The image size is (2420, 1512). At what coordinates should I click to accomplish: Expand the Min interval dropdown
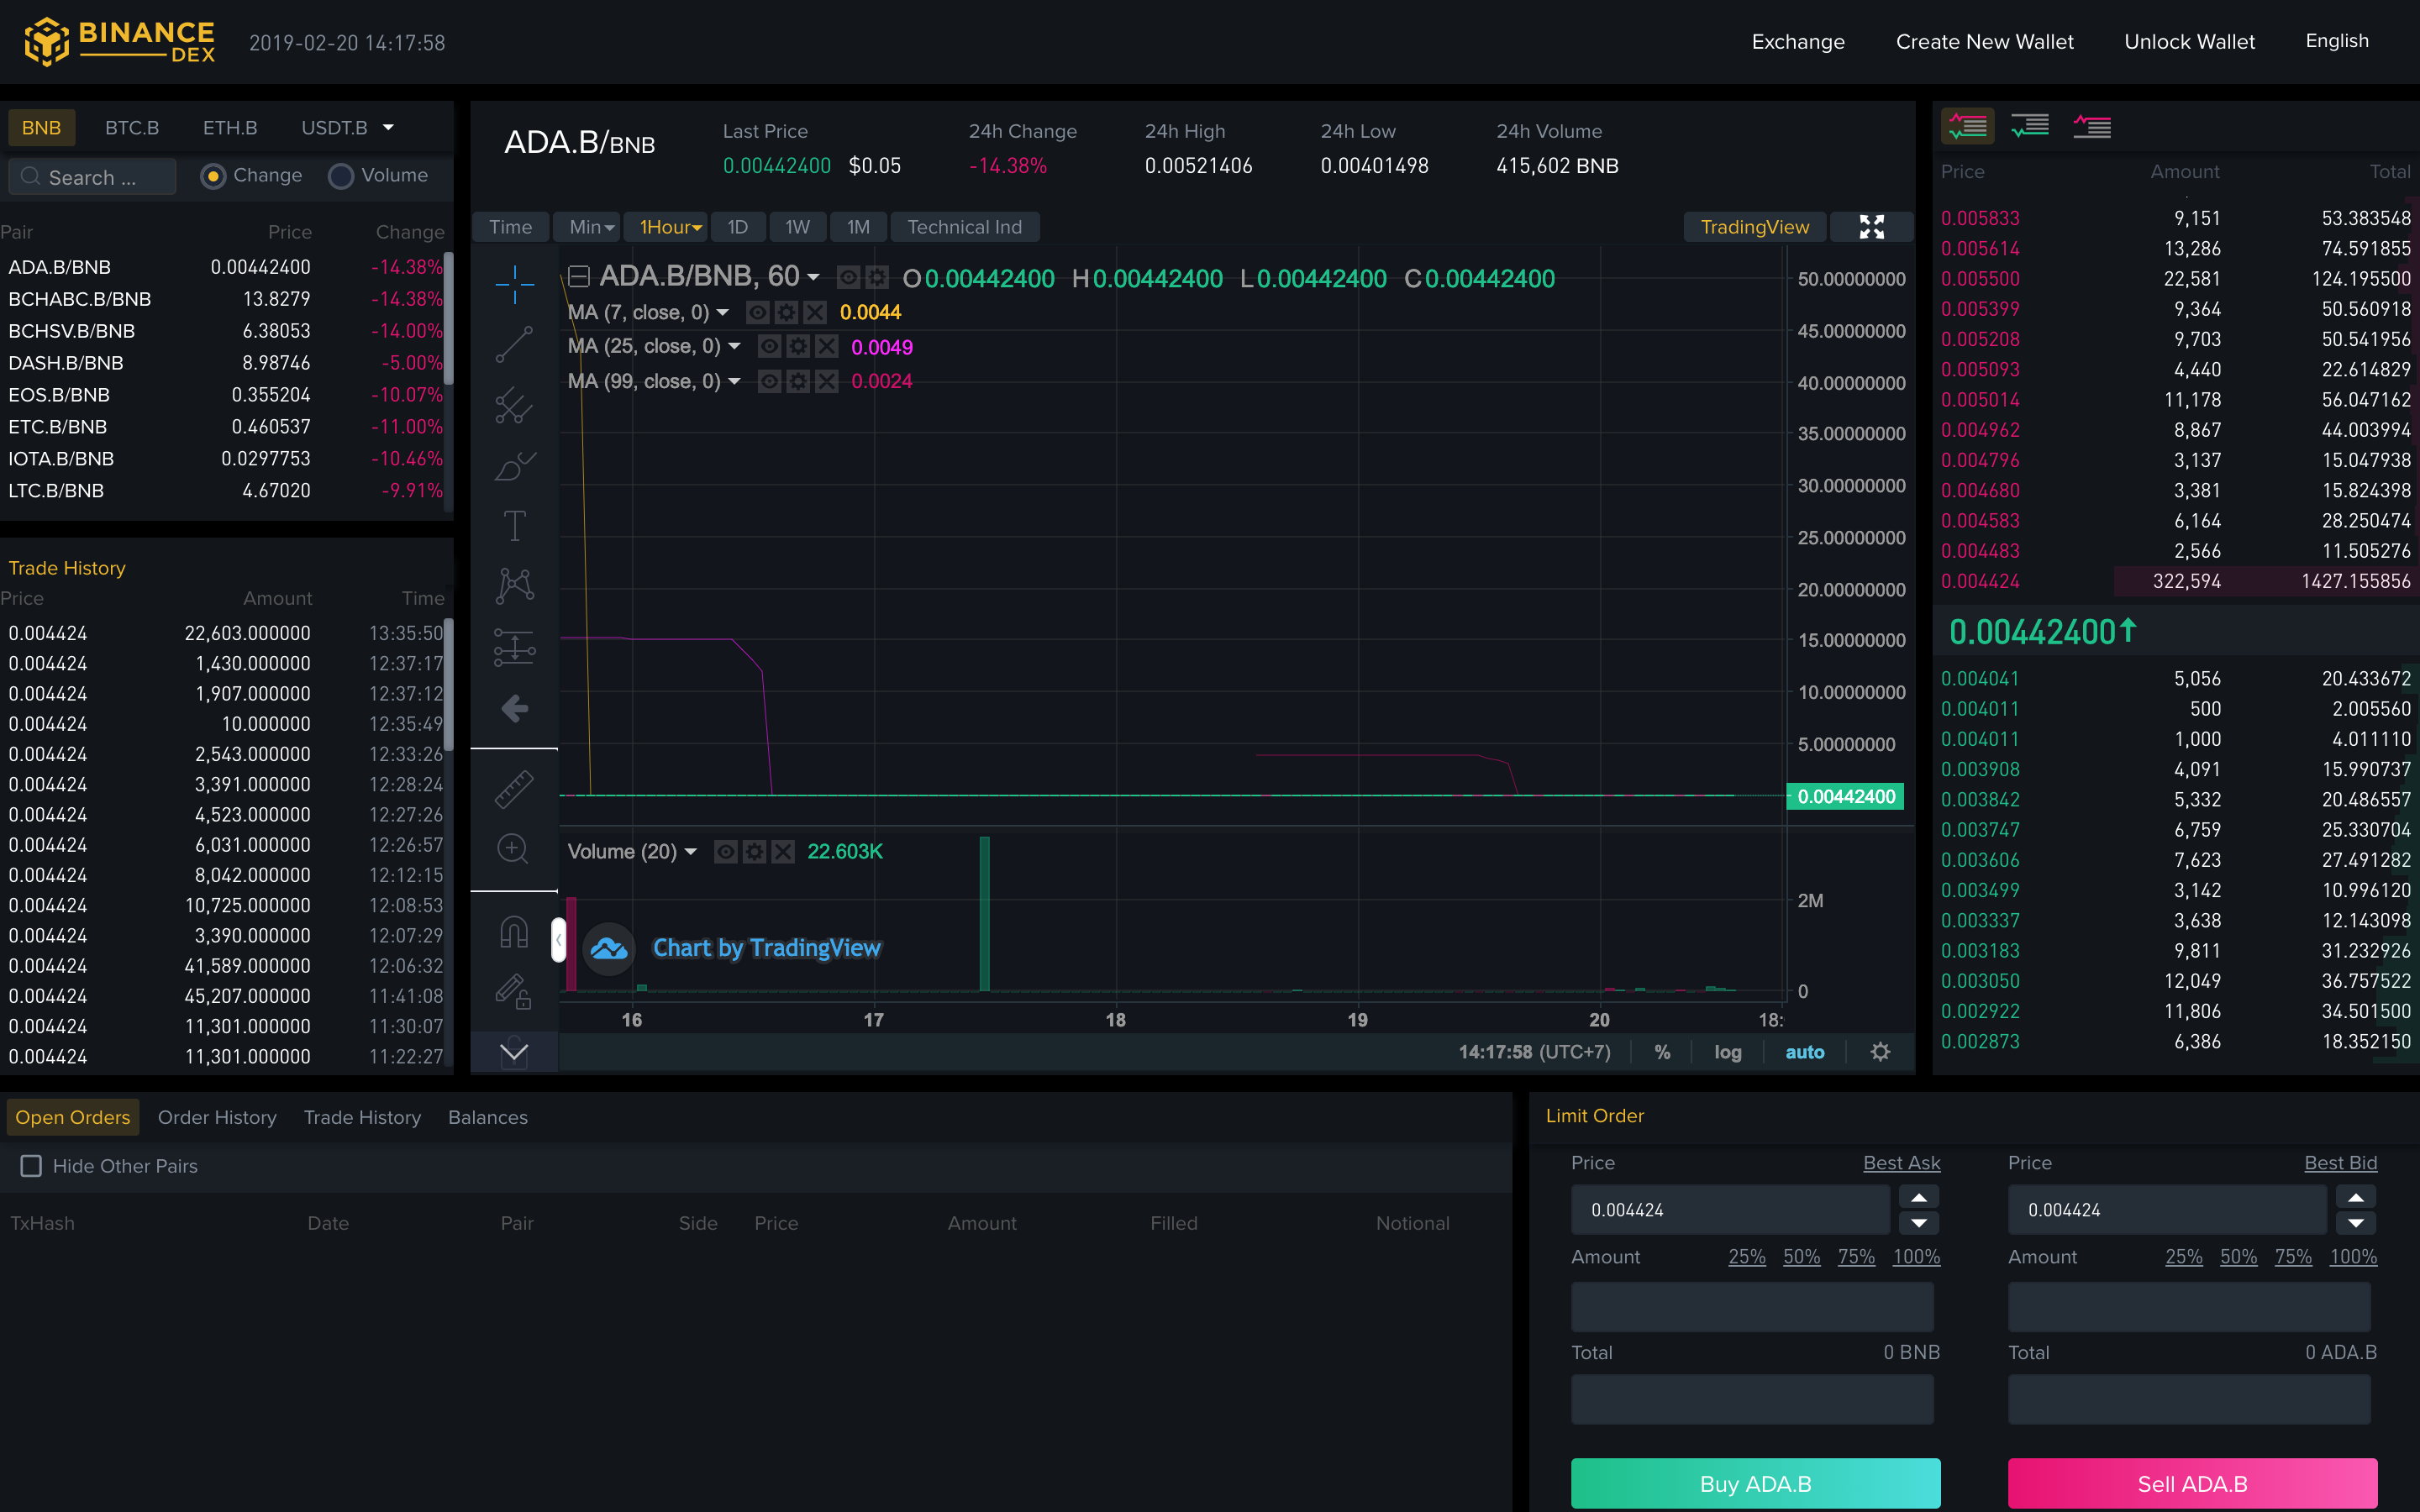[591, 227]
